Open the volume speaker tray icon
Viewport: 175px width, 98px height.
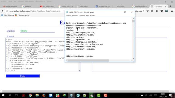pyautogui.click(x=151, y=95)
